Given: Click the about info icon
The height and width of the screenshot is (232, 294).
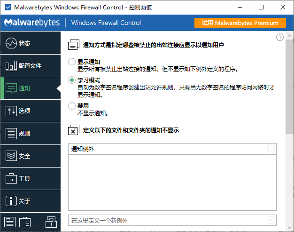Looking at the screenshot, I should 11,201.
